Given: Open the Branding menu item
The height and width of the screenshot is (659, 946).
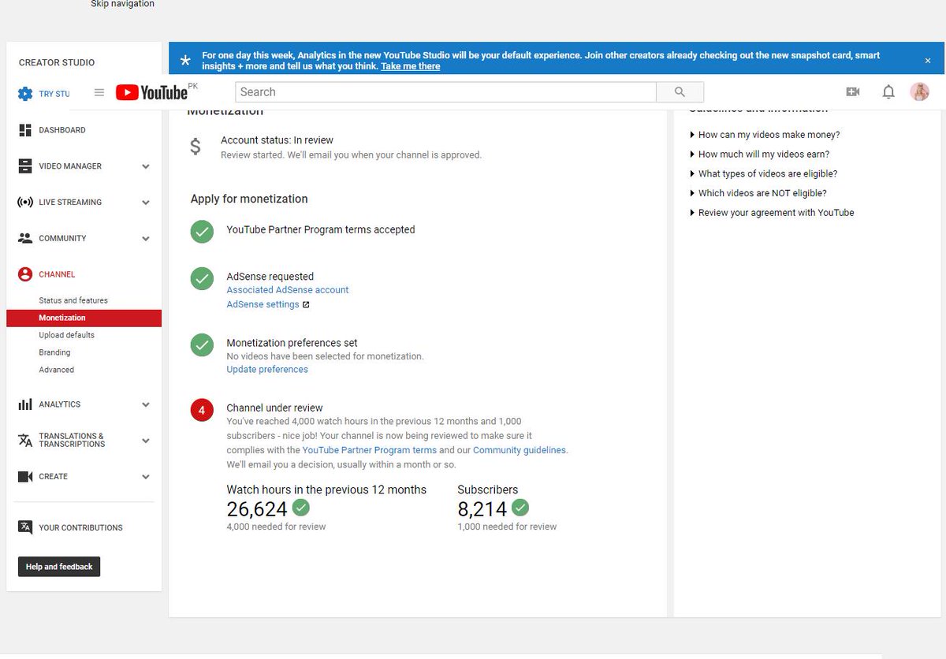Looking at the screenshot, I should click(54, 352).
